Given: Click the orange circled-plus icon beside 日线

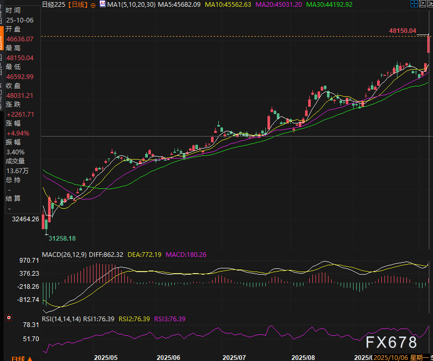Looking at the screenshot, I should click(x=93, y=5).
